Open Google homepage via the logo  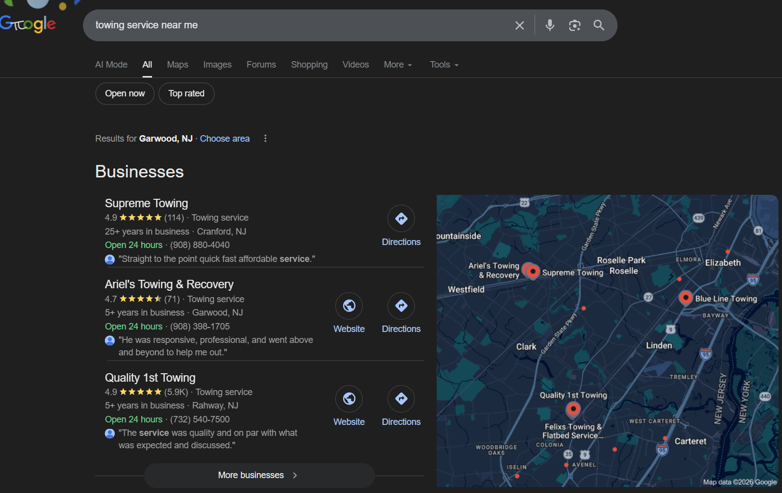point(28,23)
